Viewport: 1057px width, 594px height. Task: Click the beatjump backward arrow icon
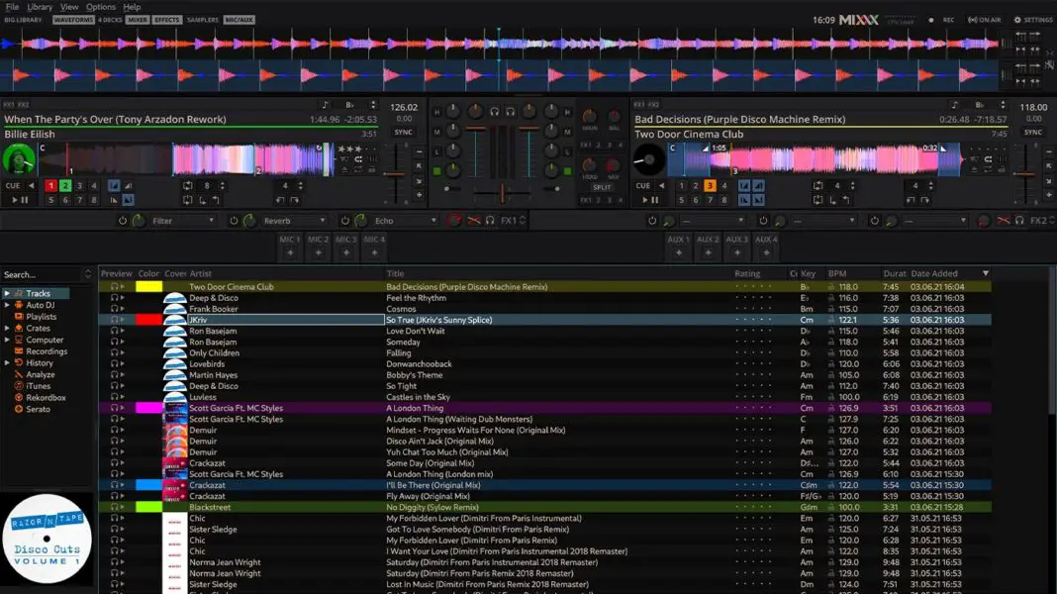click(278, 198)
